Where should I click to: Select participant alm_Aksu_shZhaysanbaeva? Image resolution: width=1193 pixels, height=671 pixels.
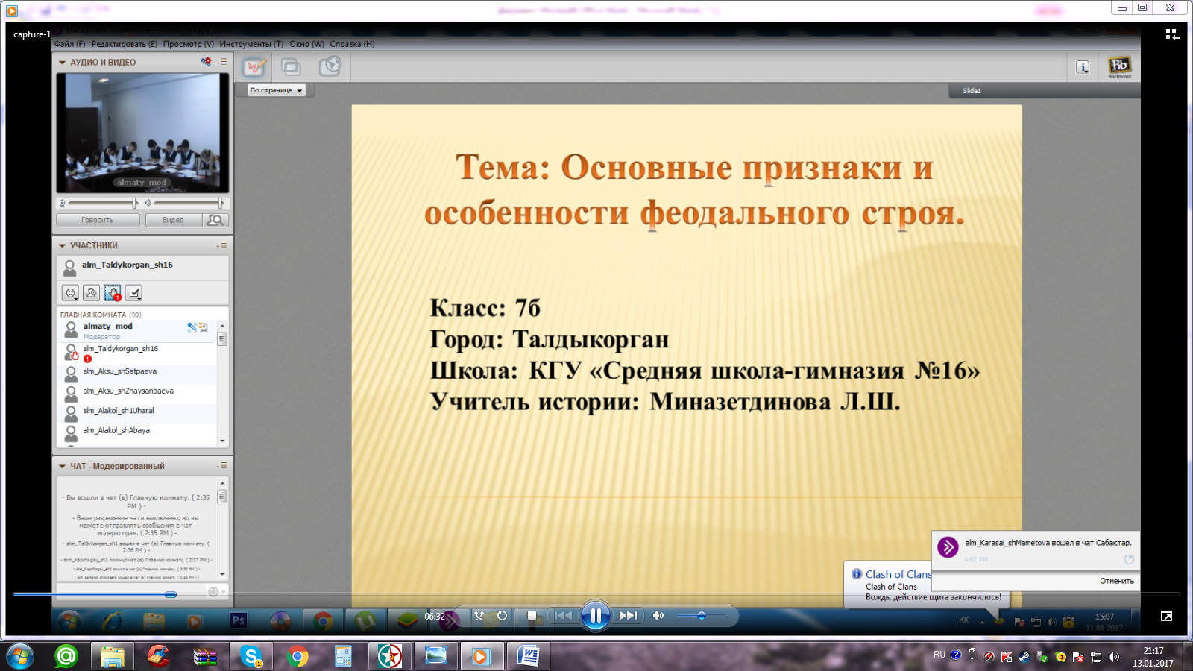pyautogui.click(x=137, y=394)
